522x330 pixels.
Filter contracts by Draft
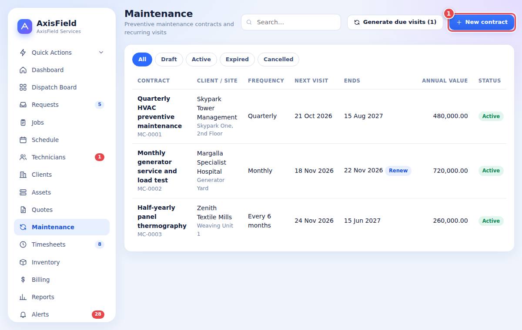[169, 59]
